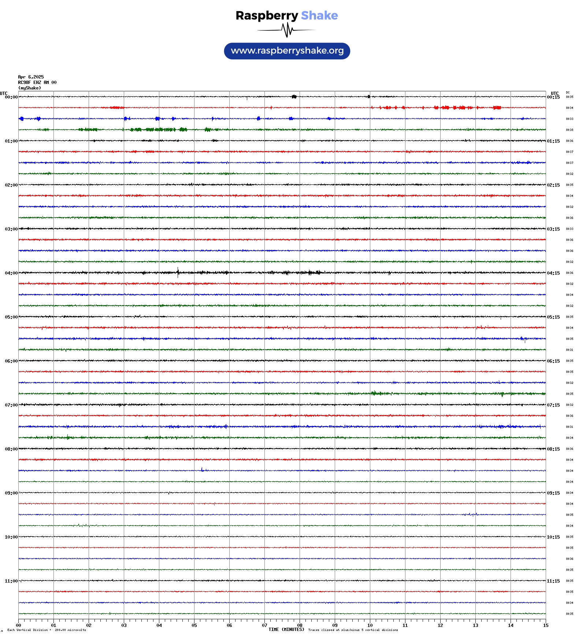The width and height of the screenshot is (575, 635).
Task: Select the '(myShake)' label
Action: [30, 88]
